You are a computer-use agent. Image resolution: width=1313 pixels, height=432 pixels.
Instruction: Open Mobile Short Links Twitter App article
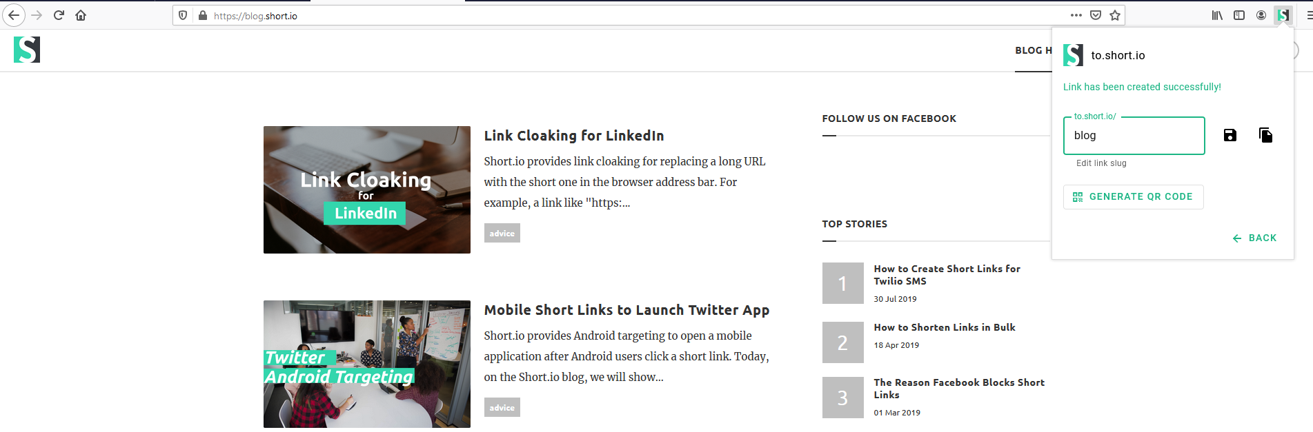point(626,310)
